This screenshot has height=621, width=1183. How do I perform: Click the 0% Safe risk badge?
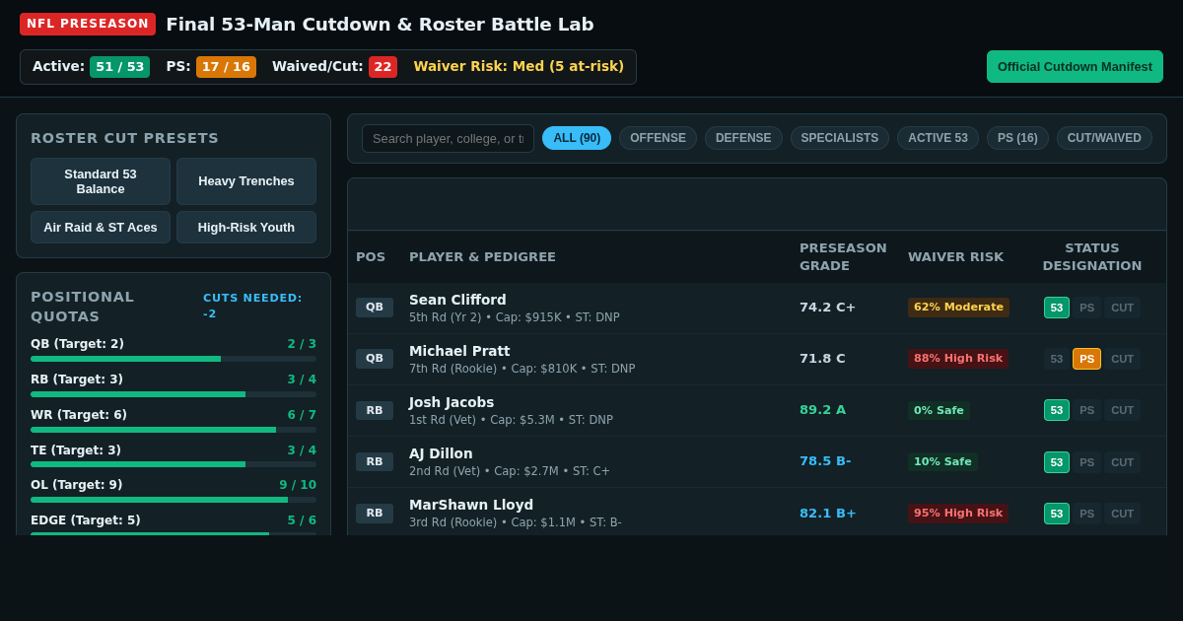point(939,410)
